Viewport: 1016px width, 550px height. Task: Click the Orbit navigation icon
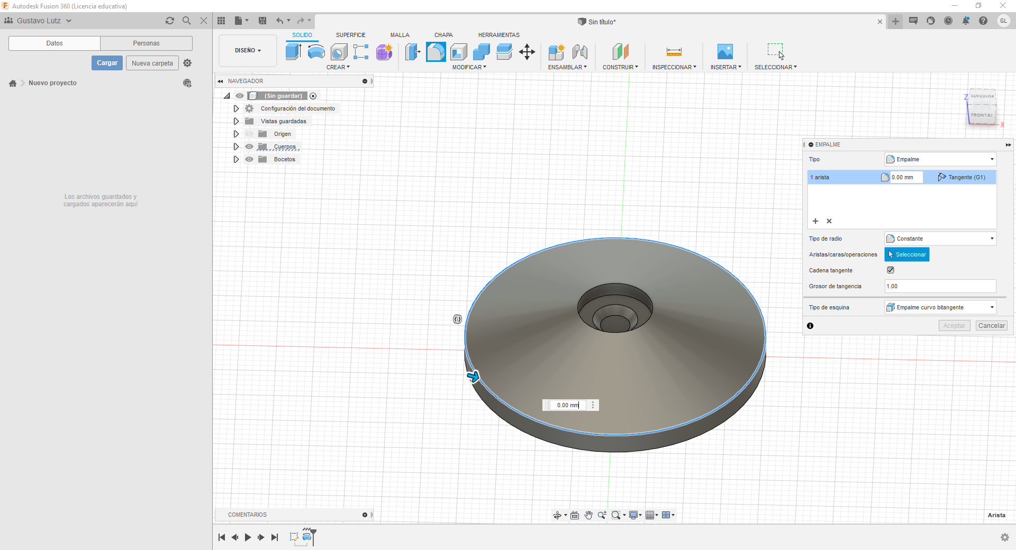pos(557,515)
